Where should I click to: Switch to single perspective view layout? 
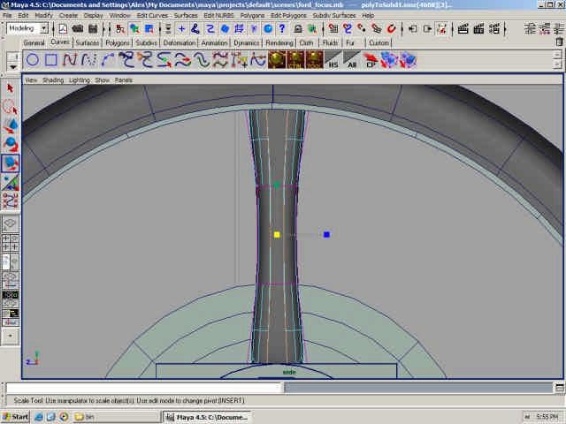point(11,224)
